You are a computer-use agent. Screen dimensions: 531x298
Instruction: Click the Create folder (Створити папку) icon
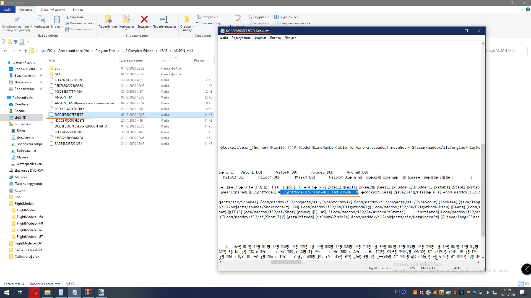tap(187, 20)
